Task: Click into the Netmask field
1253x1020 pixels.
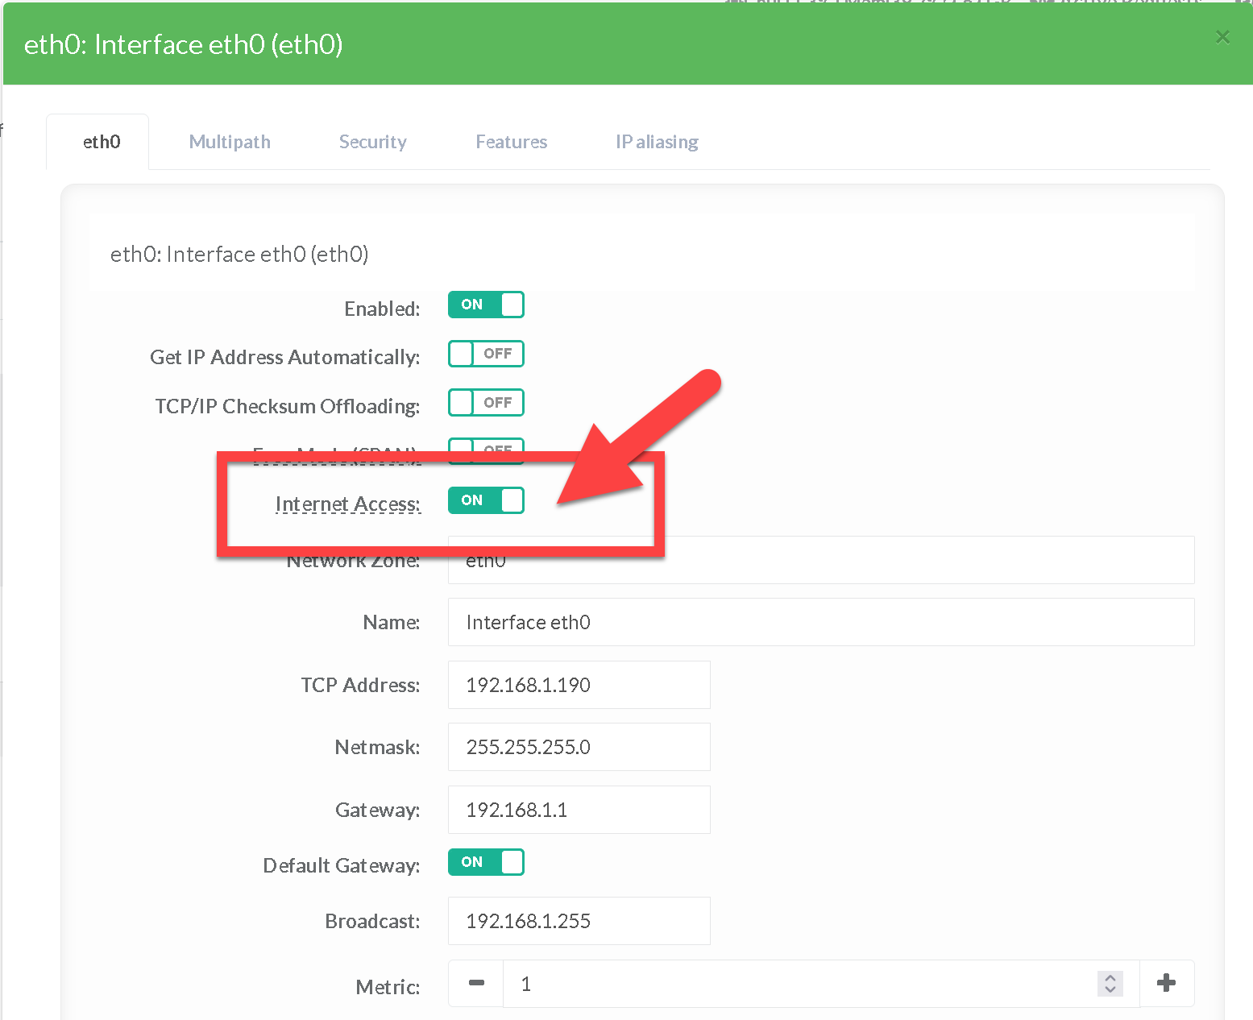Action: (579, 747)
